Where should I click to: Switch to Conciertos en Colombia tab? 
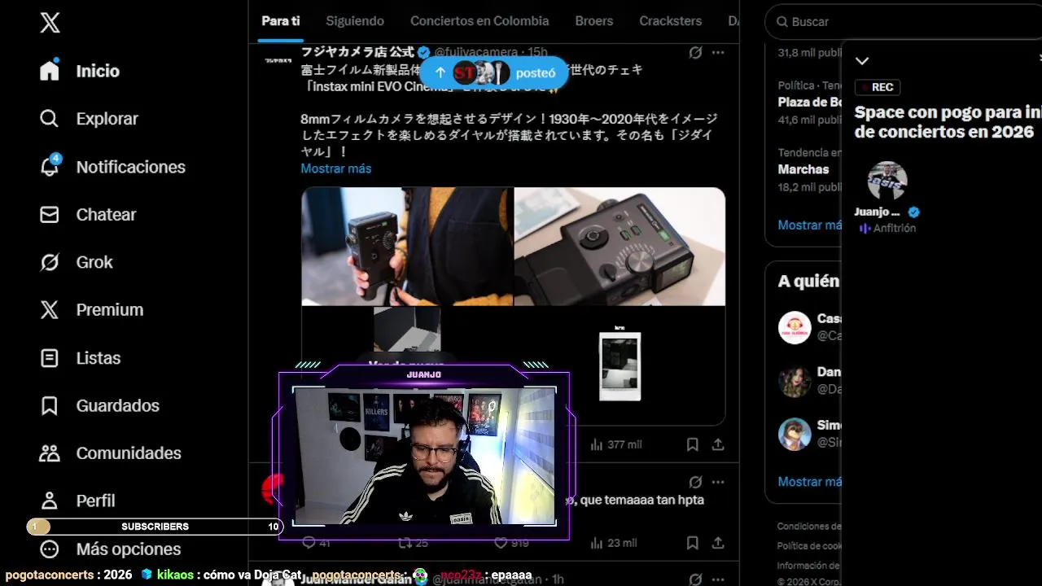point(479,21)
